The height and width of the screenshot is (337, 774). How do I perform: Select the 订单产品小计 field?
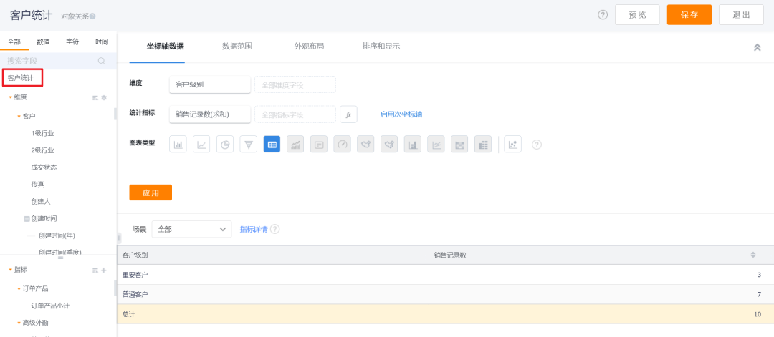point(50,306)
